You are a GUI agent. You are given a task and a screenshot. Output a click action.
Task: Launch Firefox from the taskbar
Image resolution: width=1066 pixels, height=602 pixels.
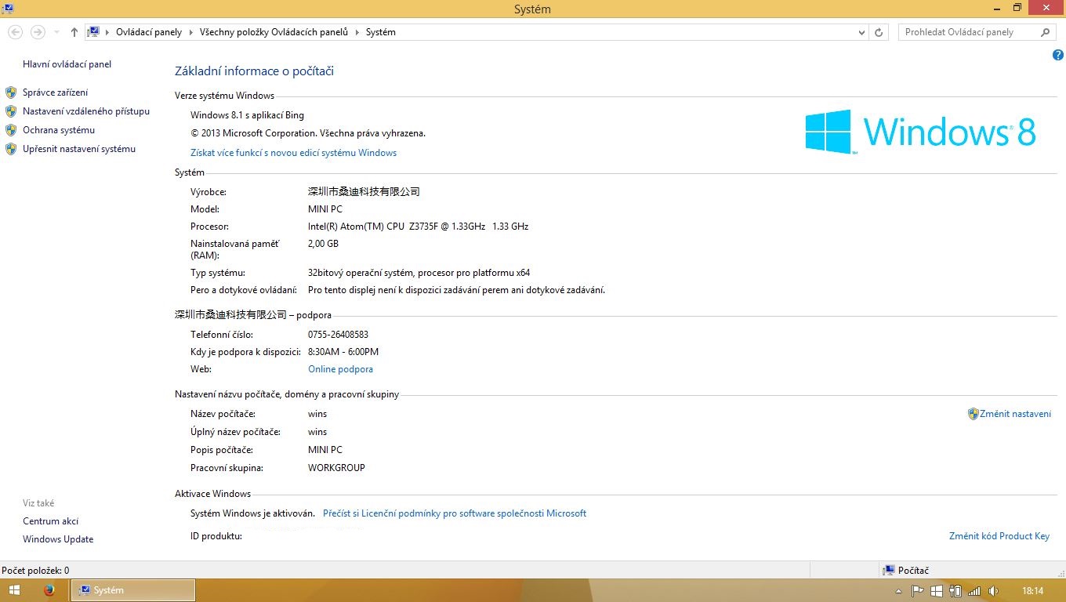(x=49, y=590)
